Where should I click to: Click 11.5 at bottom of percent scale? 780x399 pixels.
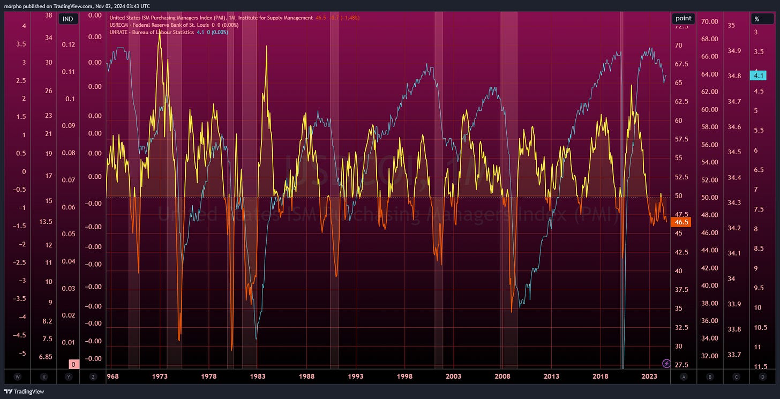760,367
